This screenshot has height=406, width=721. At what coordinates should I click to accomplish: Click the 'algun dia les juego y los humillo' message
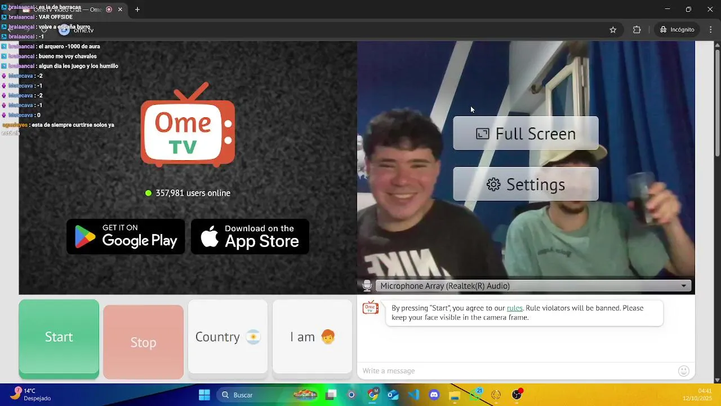pyautogui.click(x=78, y=66)
